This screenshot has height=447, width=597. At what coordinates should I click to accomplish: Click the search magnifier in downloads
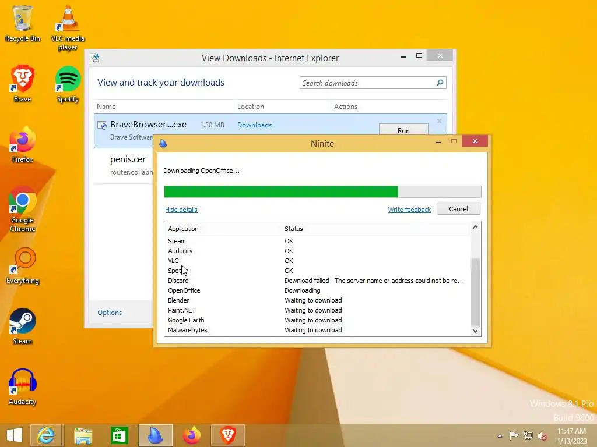[x=440, y=83]
